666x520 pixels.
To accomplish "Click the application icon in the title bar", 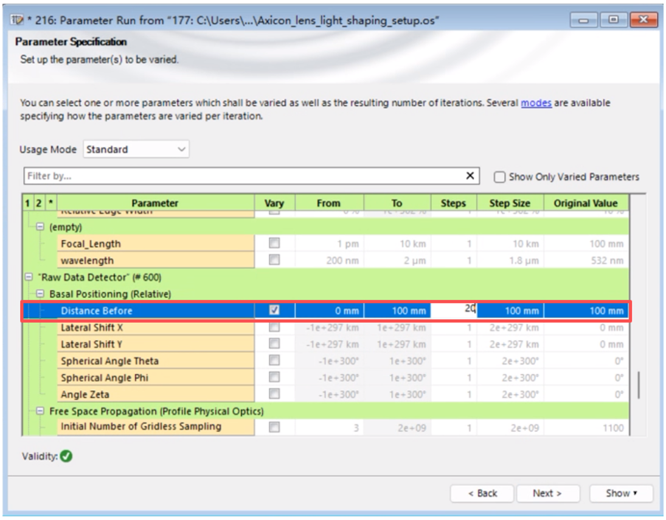I will (18, 21).
